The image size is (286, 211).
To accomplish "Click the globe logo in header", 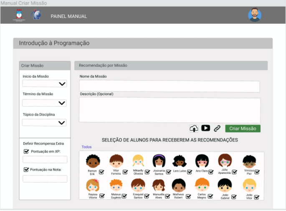I will coord(37,15).
